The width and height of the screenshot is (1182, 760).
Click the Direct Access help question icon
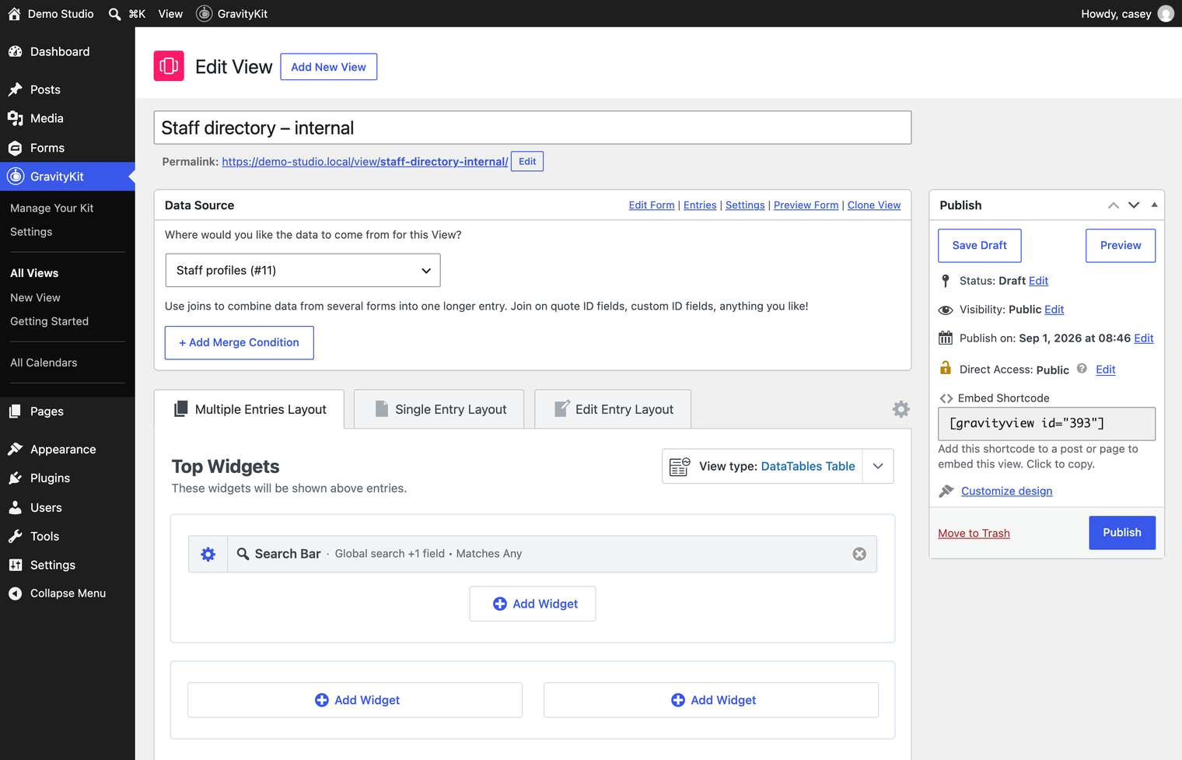pos(1082,369)
